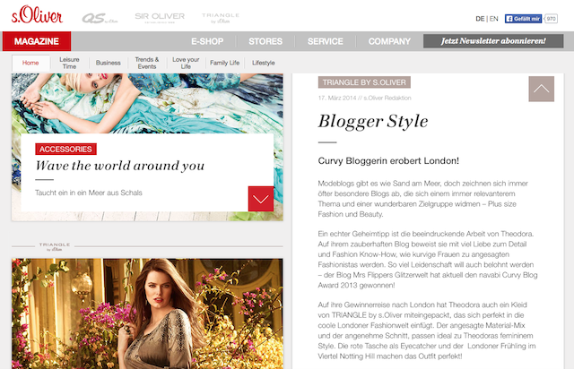The height and width of the screenshot is (369, 574).
Task: Collapse the Blogger Style article with up chevron
Action: click(541, 89)
